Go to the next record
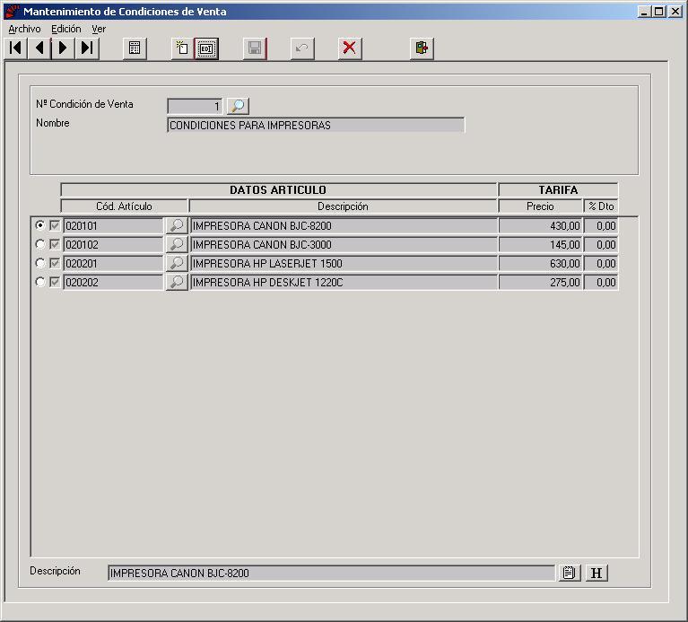This screenshot has width=688, height=622. pos(63,48)
